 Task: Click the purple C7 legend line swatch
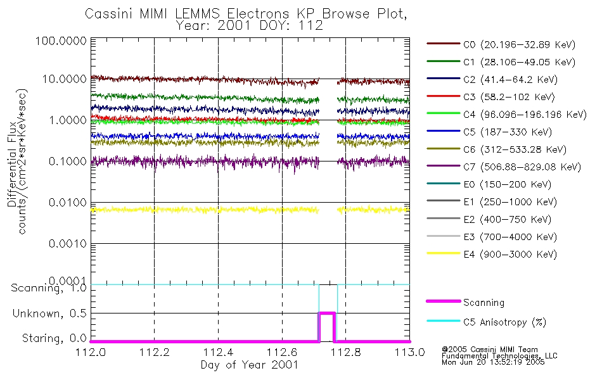pos(443,166)
